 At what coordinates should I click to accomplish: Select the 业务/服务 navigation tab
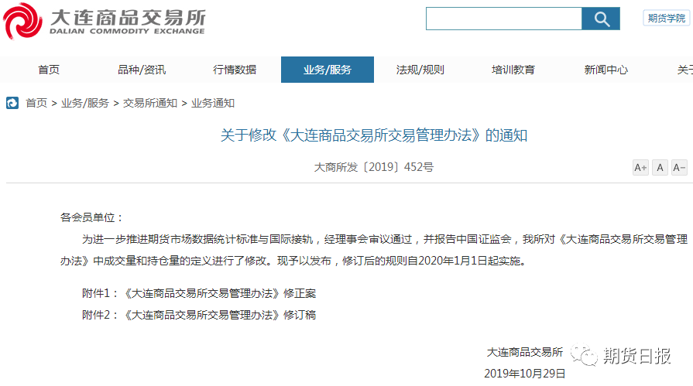328,70
